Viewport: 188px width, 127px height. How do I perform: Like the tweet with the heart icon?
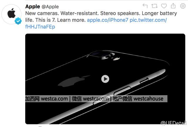pyautogui.click(x=164, y=6)
